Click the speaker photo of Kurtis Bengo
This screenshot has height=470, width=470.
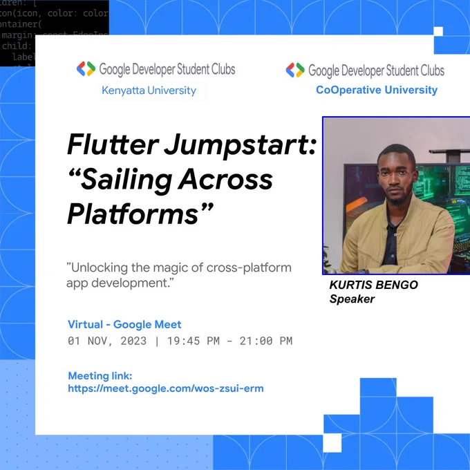(396, 196)
